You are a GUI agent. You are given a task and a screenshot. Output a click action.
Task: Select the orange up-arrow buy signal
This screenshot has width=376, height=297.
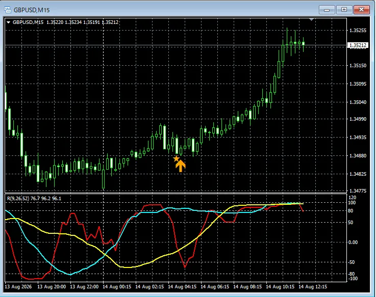180,166
